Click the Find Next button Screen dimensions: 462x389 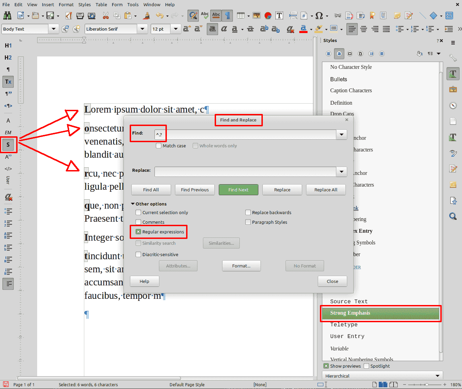pos(238,190)
